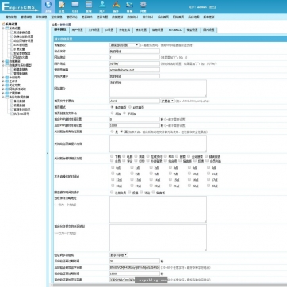287x287 pixels.
Task: Click the 网站简介 text area
Action: tap(158, 88)
